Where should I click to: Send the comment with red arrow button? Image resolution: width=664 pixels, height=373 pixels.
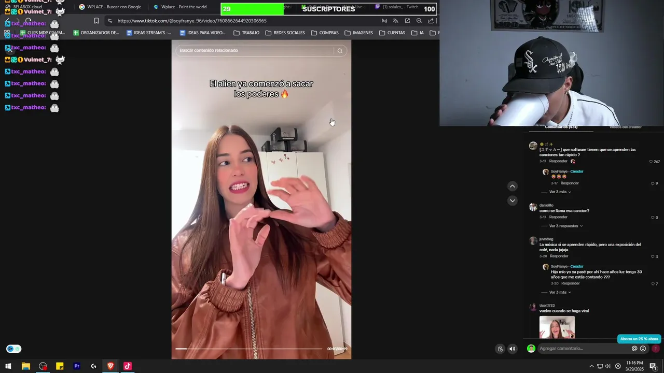click(655, 349)
